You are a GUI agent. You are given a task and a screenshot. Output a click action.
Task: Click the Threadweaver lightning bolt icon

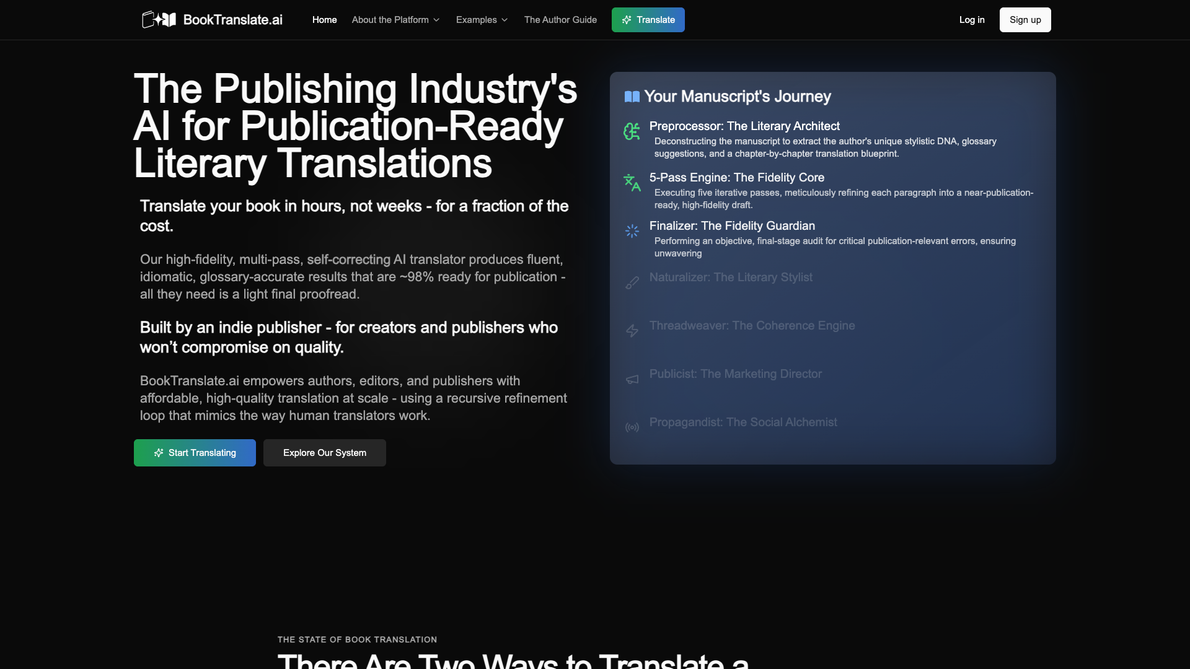632,331
